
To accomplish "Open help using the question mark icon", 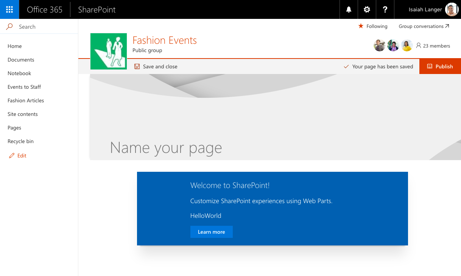I will [385, 9].
